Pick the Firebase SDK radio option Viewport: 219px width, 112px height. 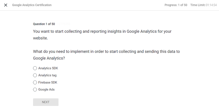35,82
